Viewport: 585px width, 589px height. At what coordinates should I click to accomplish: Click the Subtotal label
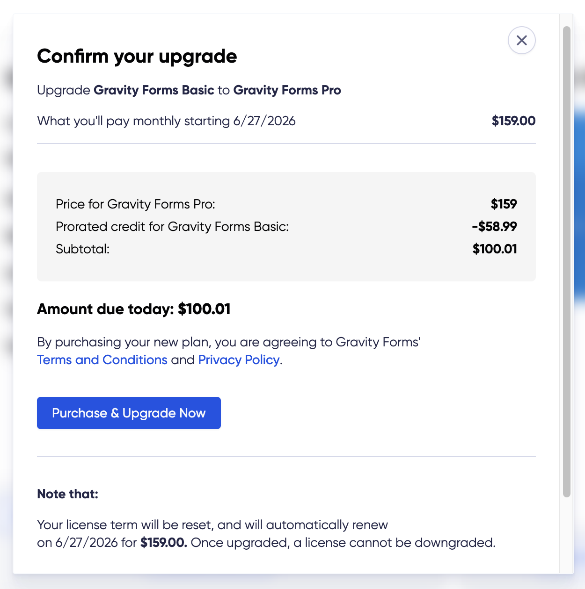[x=82, y=249]
